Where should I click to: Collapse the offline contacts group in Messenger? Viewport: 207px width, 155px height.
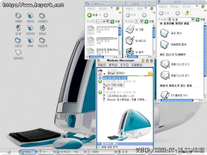[x=100, y=92]
